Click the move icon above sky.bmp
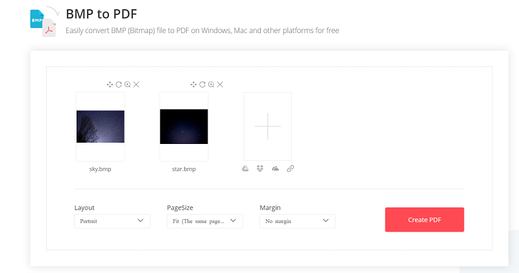This screenshot has height=273, width=519. pyautogui.click(x=110, y=84)
